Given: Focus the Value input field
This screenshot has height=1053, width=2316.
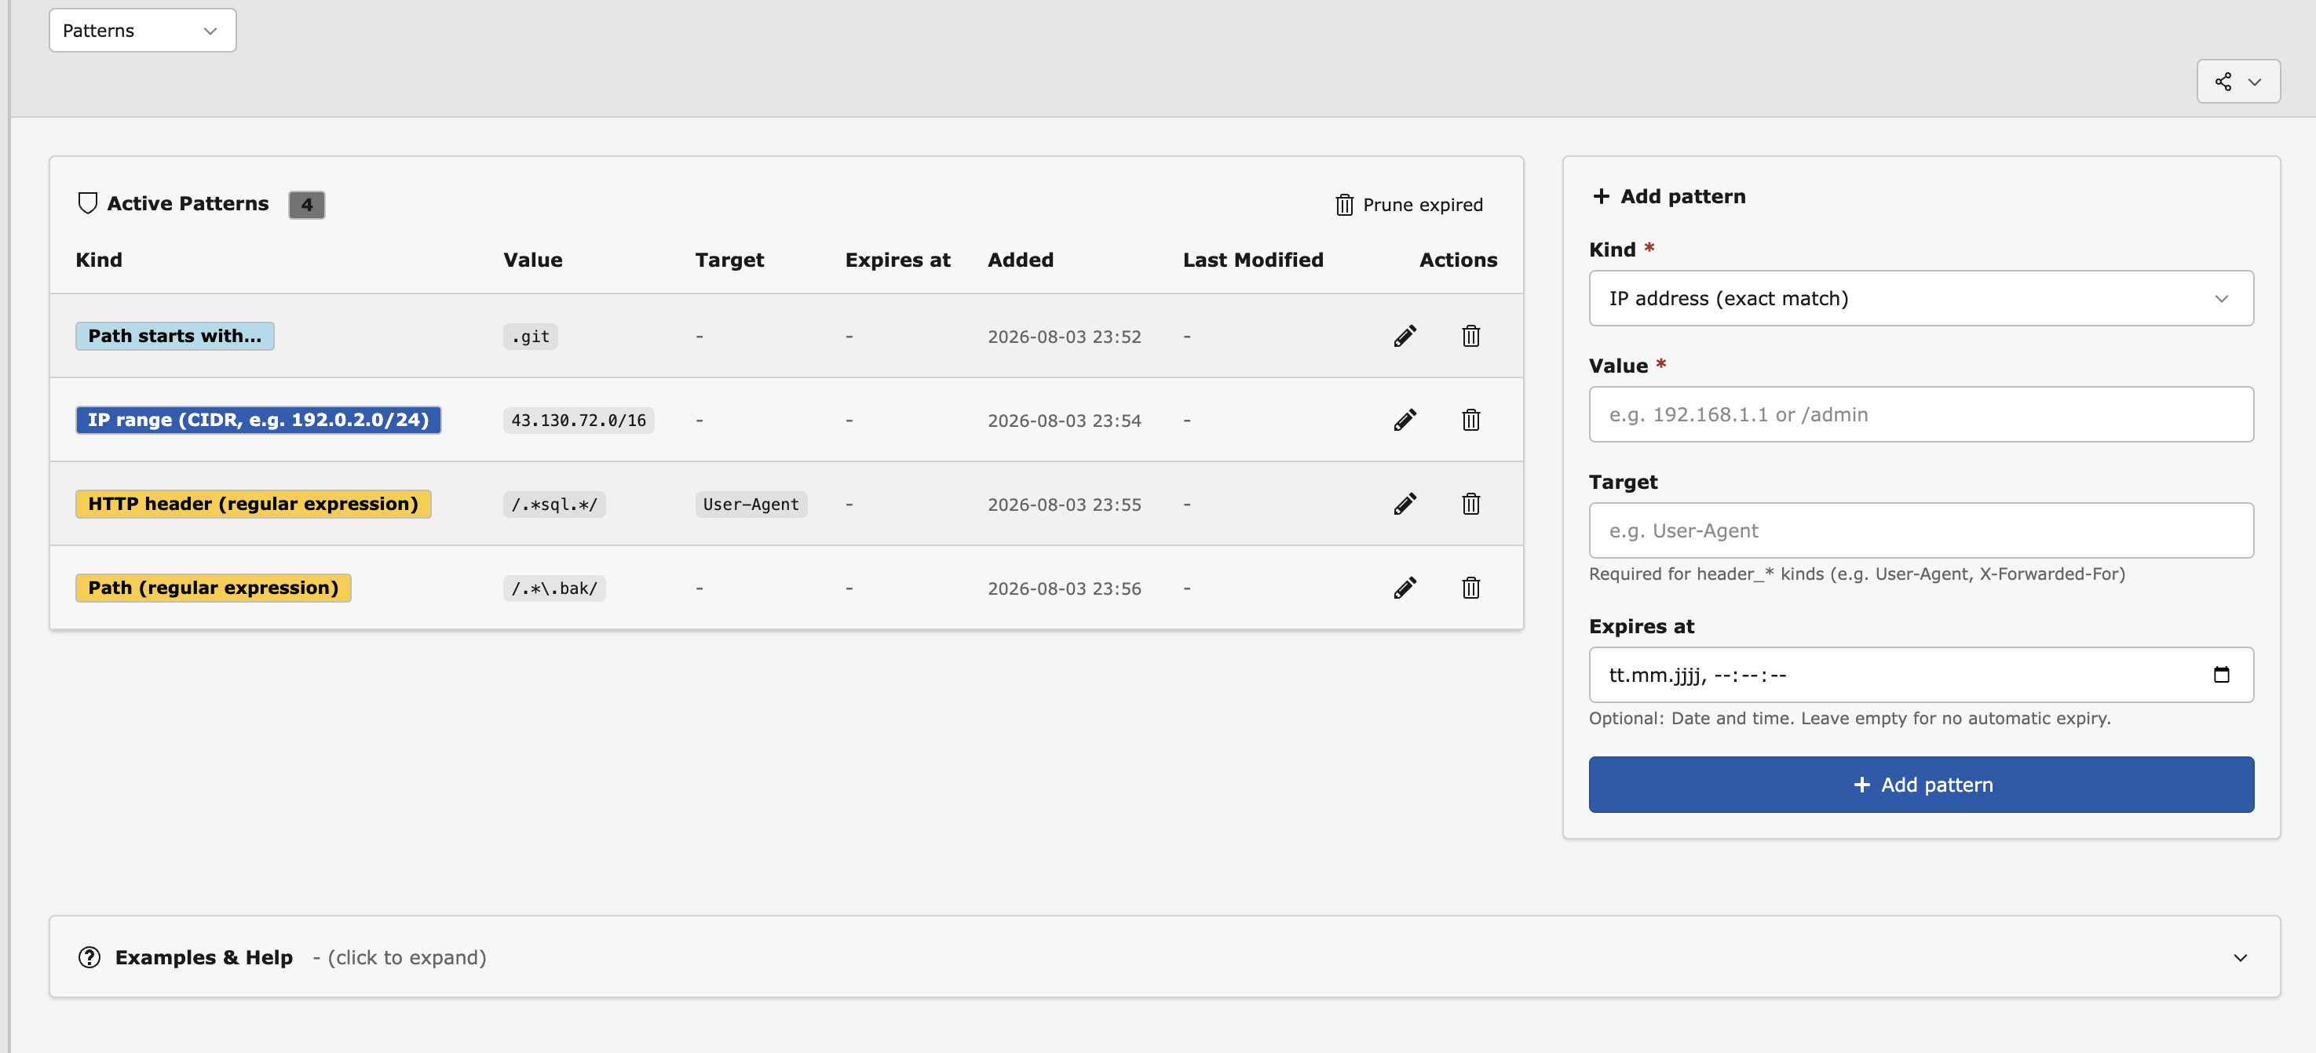Looking at the screenshot, I should [1920, 414].
